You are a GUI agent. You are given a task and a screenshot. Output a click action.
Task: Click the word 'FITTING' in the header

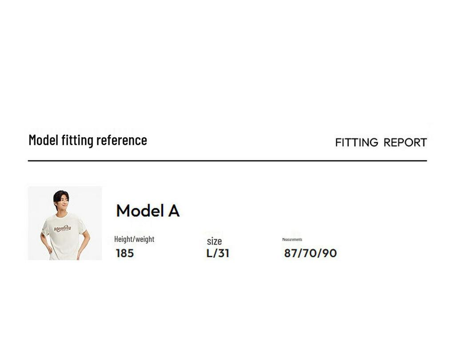357,143
